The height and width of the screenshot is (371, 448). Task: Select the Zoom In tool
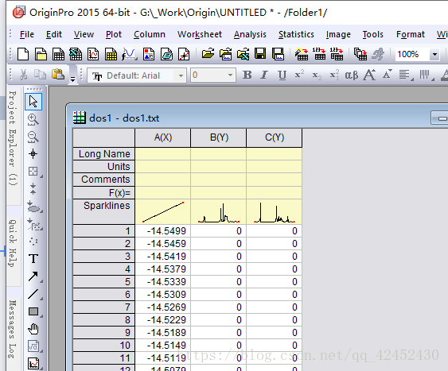33,119
